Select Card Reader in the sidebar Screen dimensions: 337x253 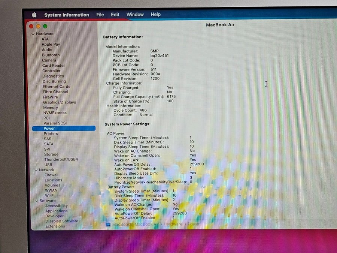[x=54, y=65]
